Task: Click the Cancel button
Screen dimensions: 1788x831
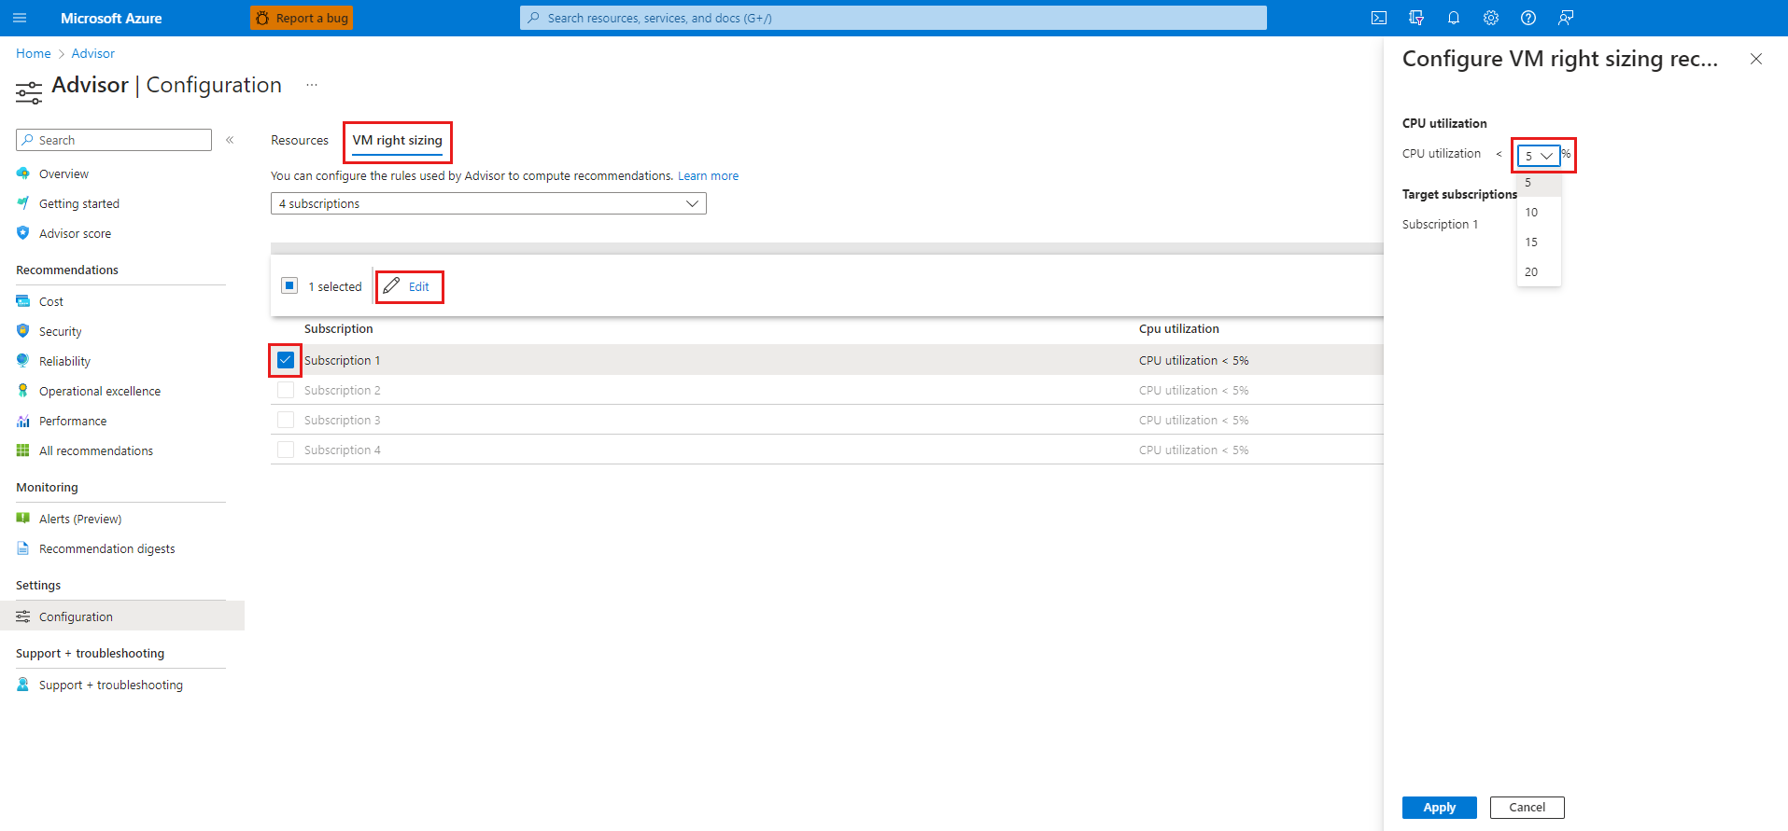Action: coord(1528,808)
